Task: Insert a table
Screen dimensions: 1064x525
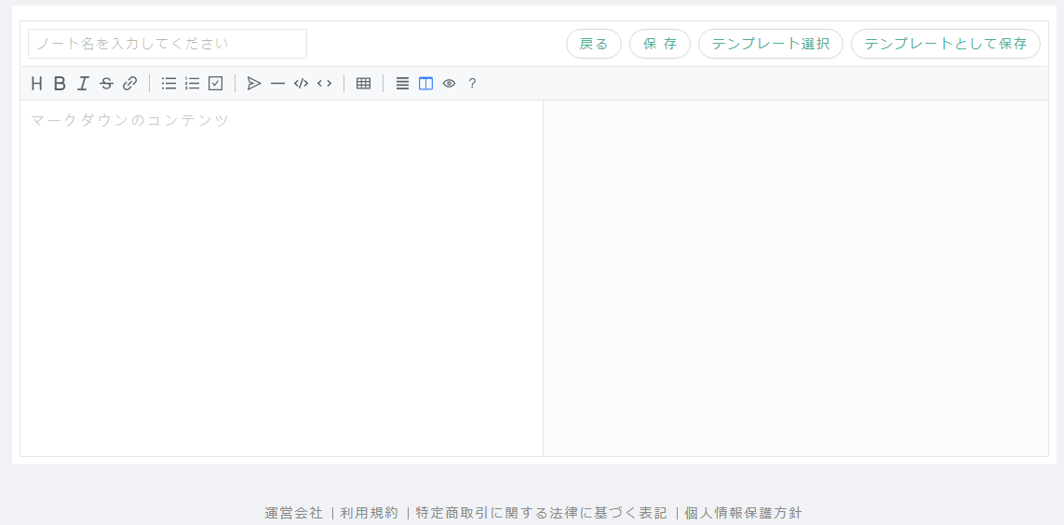Action: [x=364, y=84]
